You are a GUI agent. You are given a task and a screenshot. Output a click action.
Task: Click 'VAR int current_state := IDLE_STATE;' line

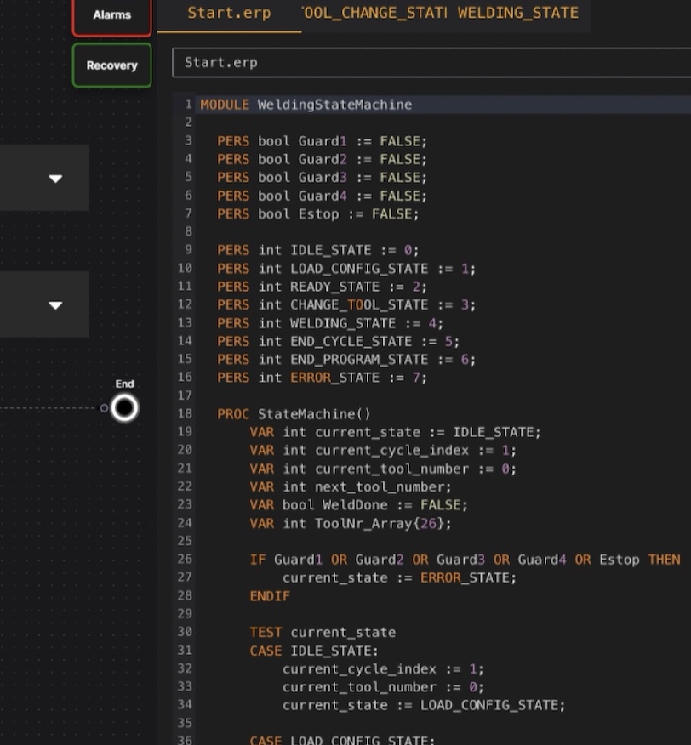tap(395, 432)
